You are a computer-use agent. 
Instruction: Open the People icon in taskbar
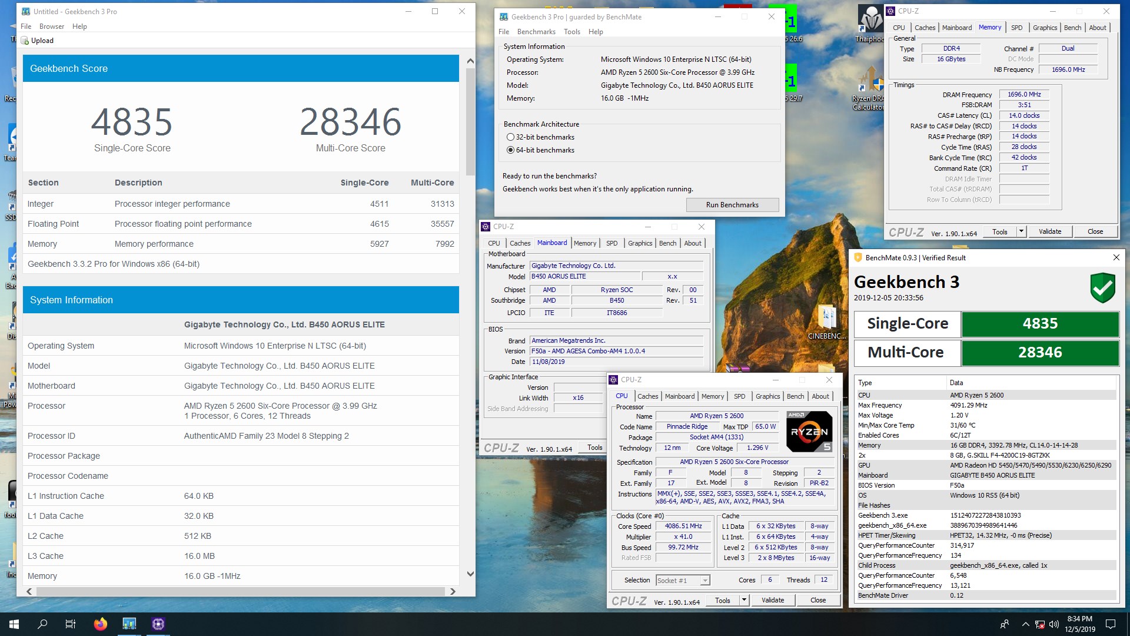tap(1005, 624)
